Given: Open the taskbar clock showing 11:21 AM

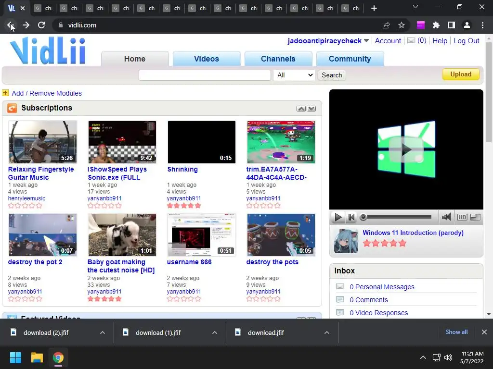Looking at the screenshot, I should point(472,357).
